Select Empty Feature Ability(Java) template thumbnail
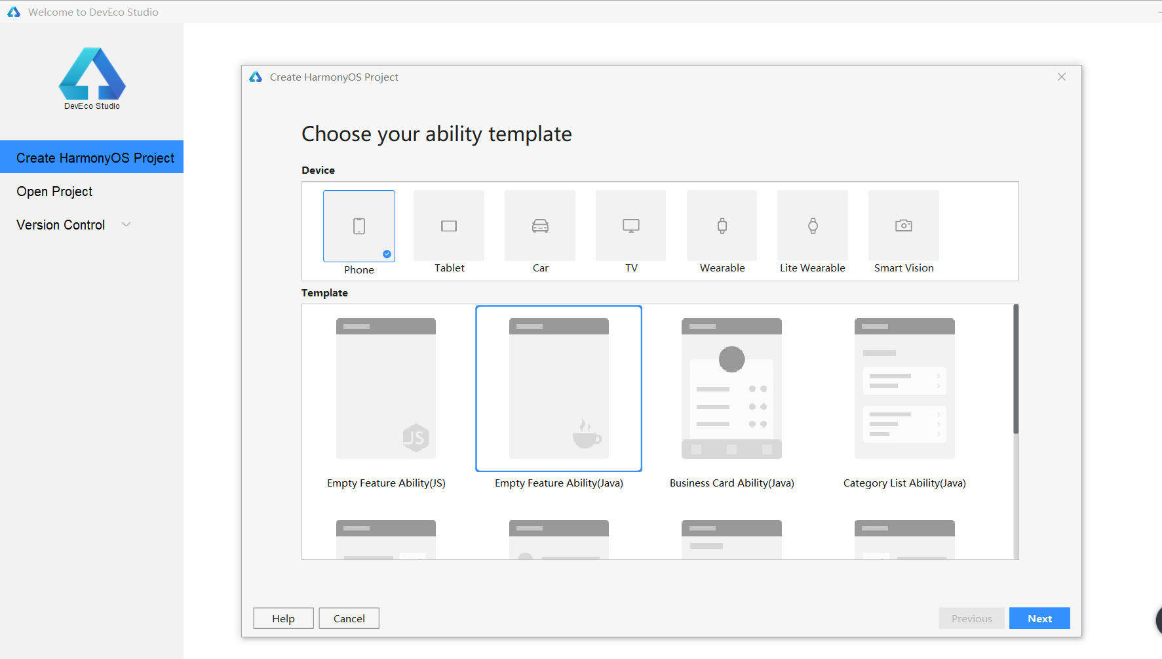 (559, 388)
